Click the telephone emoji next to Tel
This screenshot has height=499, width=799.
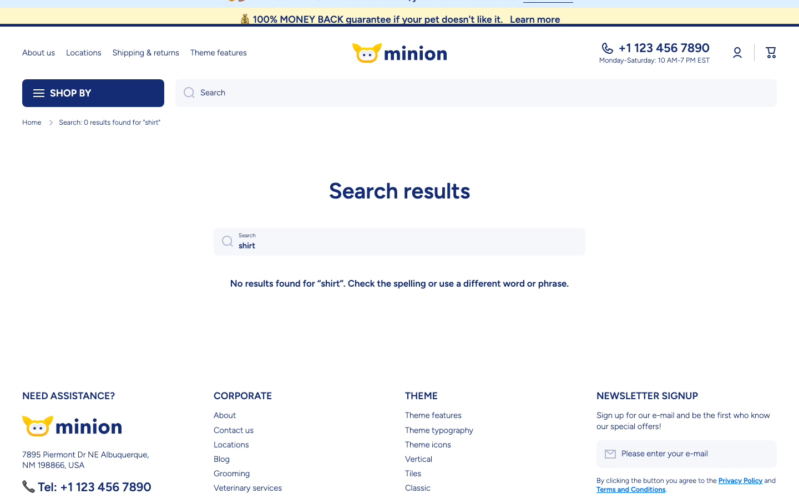pos(29,487)
